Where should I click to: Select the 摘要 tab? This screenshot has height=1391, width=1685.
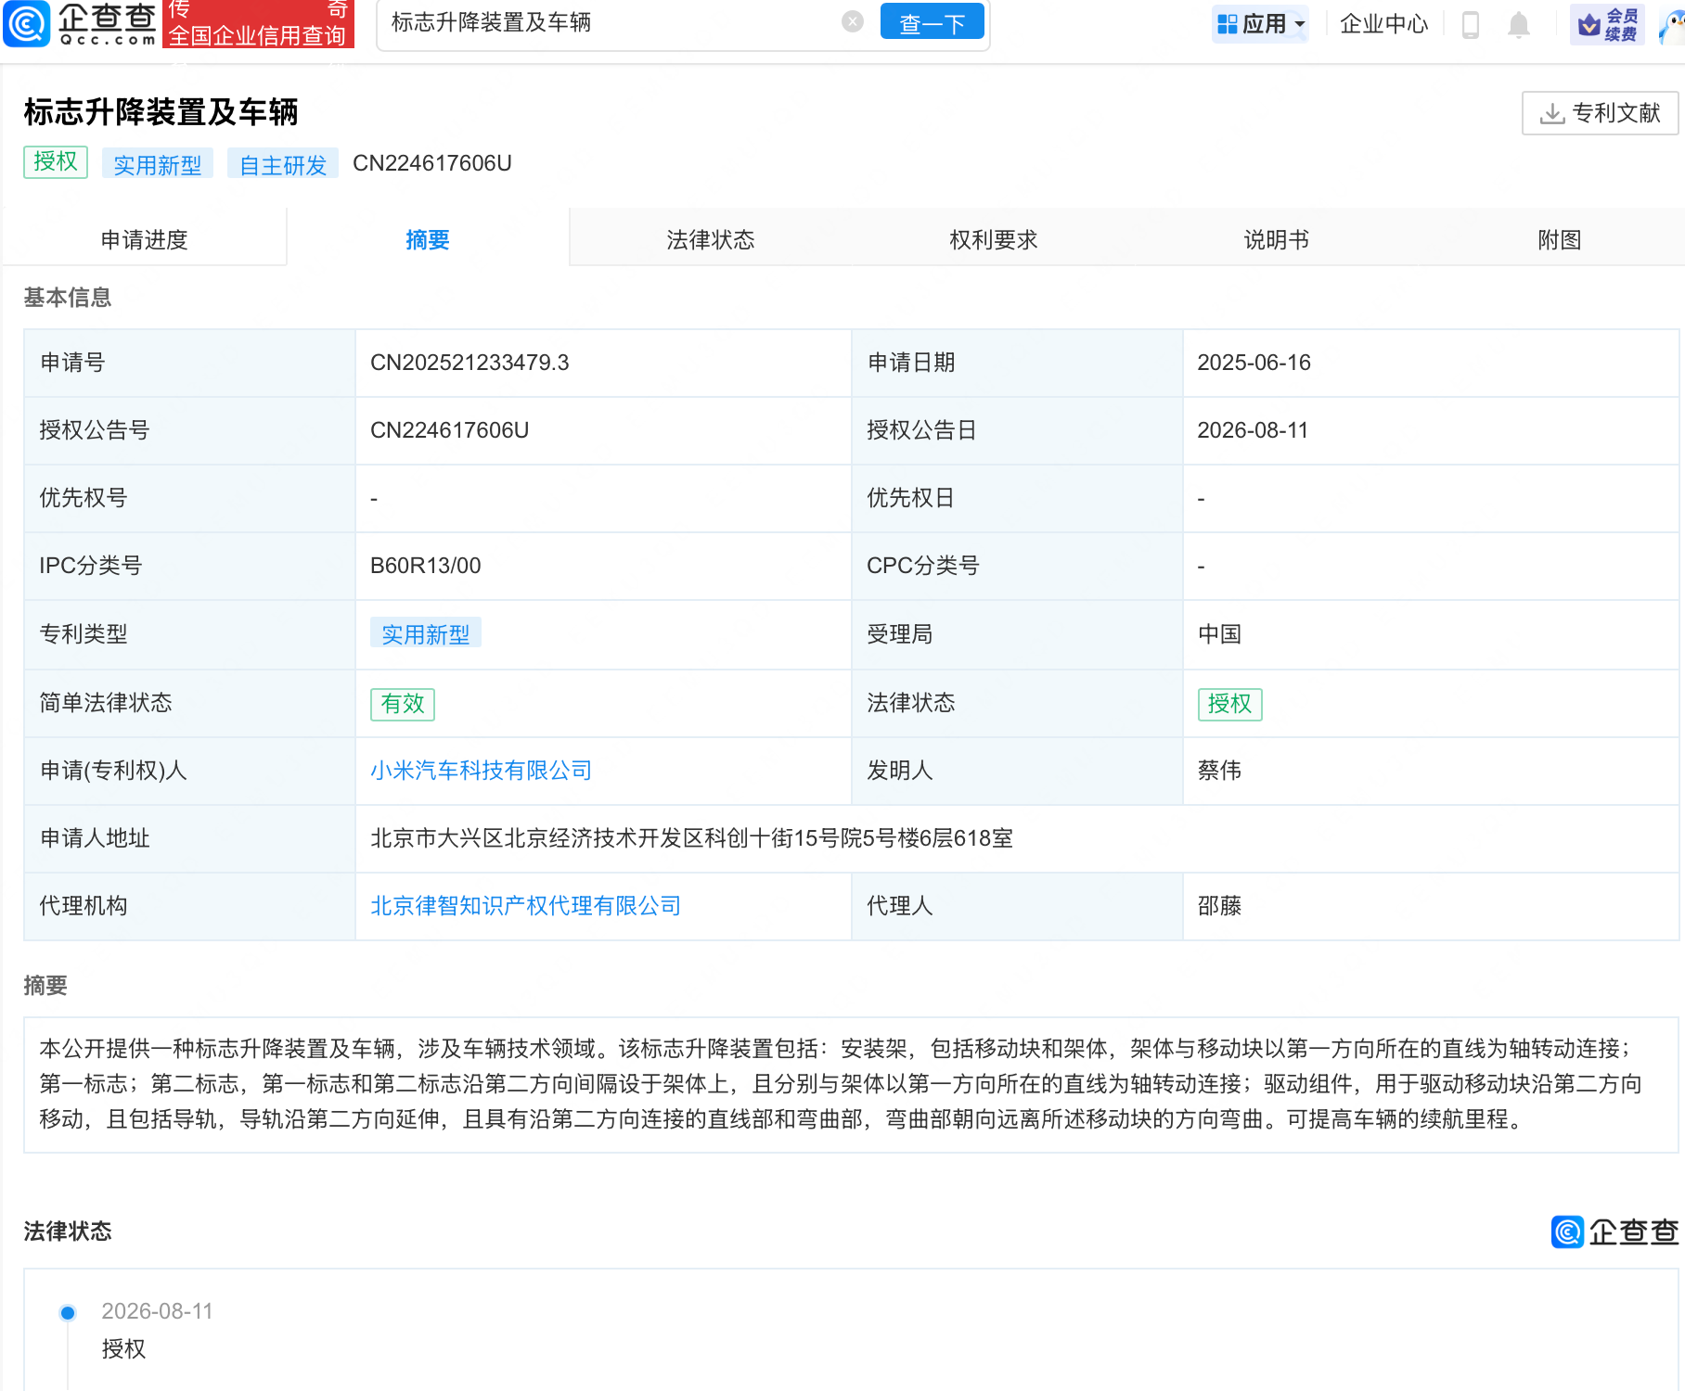click(x=428, y=239)
